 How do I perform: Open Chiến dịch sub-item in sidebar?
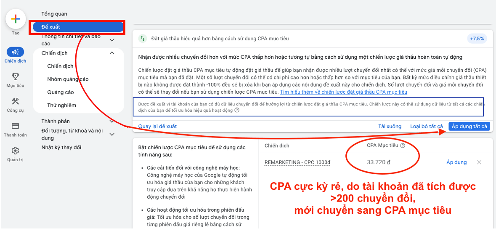coord(61,66)
